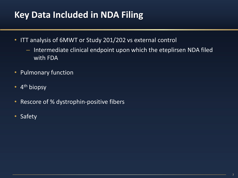The width and height of the screenshot is (238, 178).
Task: Click the "with FDA" text line
Action: (x=46, y=58)
